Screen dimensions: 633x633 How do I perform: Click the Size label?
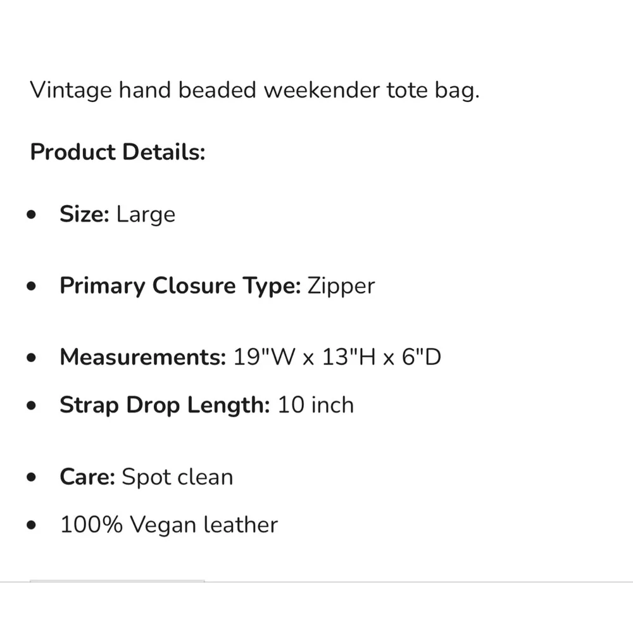[84, 214]
